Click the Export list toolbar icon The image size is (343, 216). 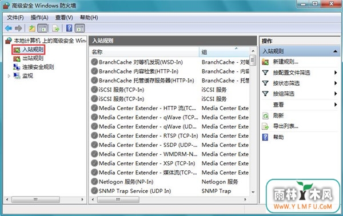[x=56, y=28]
